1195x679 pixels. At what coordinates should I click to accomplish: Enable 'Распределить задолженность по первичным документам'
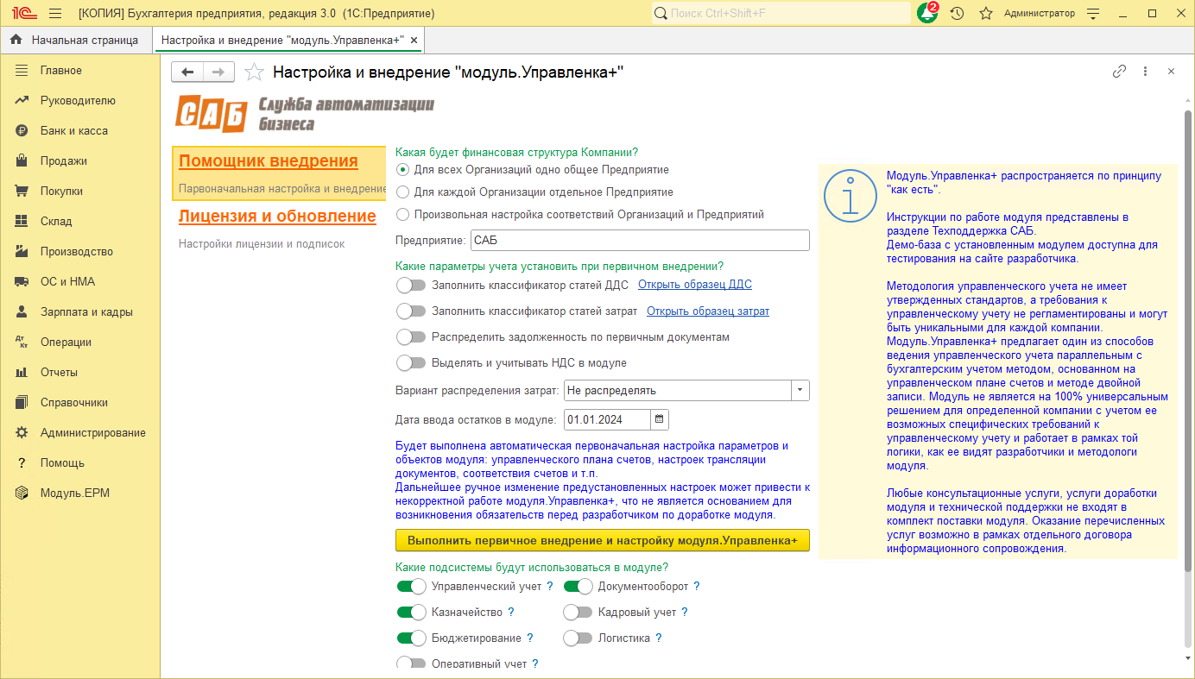[x=411, y=337]
